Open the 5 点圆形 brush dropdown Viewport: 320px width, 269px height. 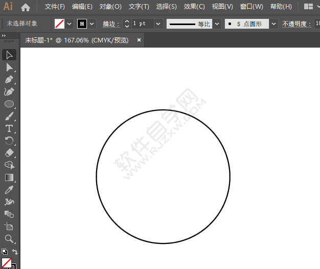[x=273, y=24]
